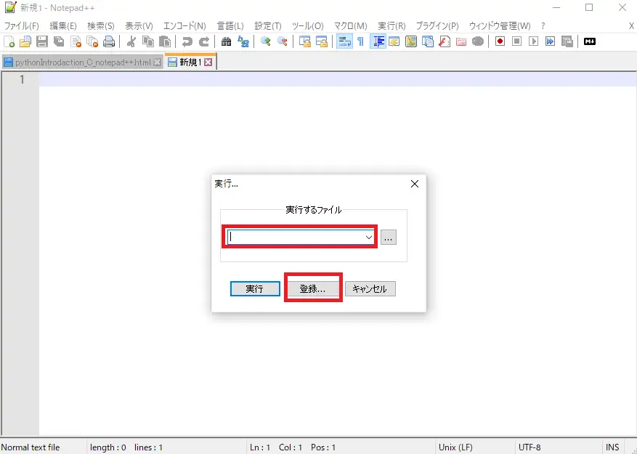Click the 登録... button
Viewport: 637px width, 454px height.
(x=312, y=289)
